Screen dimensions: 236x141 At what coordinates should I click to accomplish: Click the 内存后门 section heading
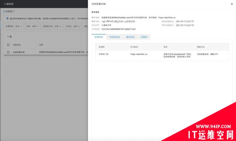[10, 11]
